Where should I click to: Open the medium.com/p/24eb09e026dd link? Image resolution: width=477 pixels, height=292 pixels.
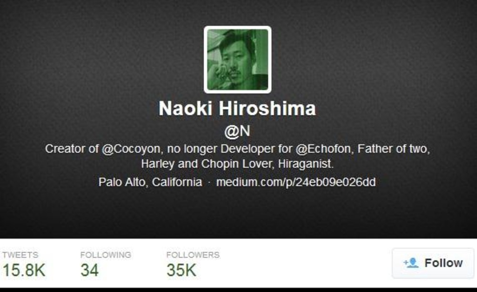tap(296, 182)
